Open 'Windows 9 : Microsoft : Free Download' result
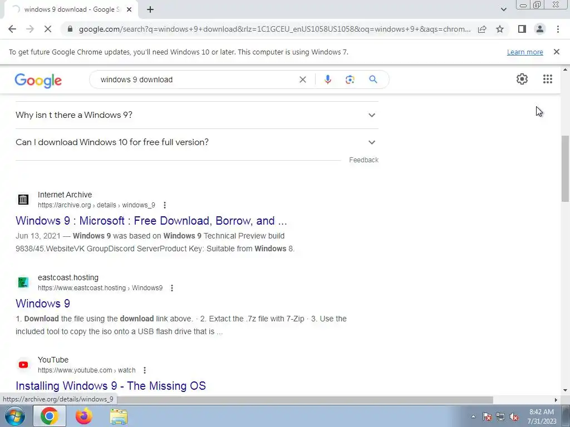Viewport: 570px width, 427px height. tap(151, 221)
